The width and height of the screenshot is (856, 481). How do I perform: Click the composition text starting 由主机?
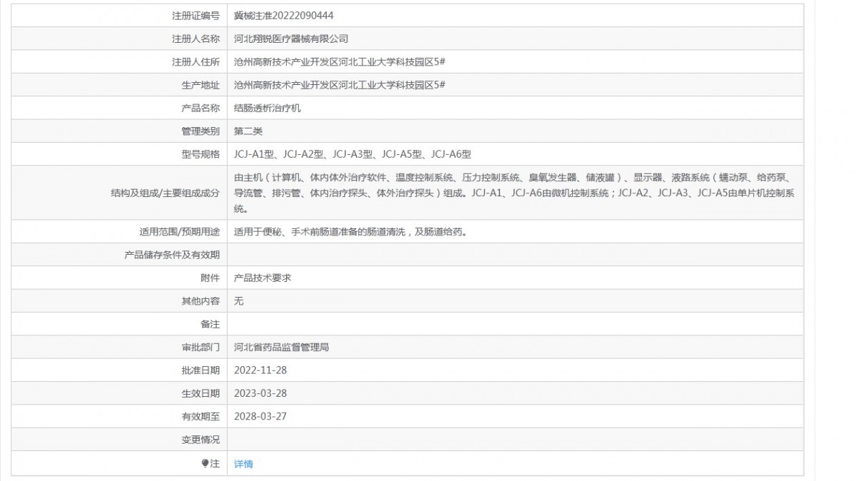514,193
